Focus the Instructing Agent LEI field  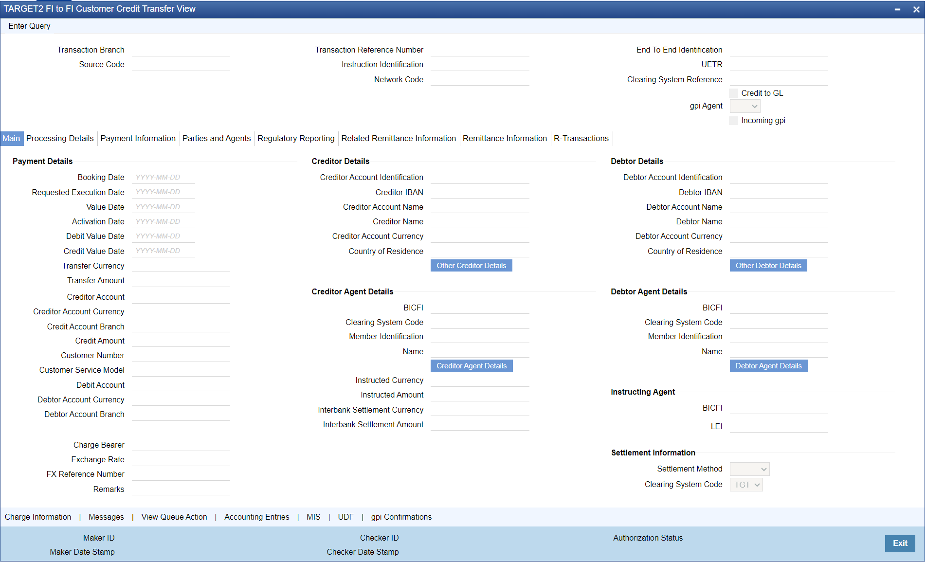click(x=779, y=427)
